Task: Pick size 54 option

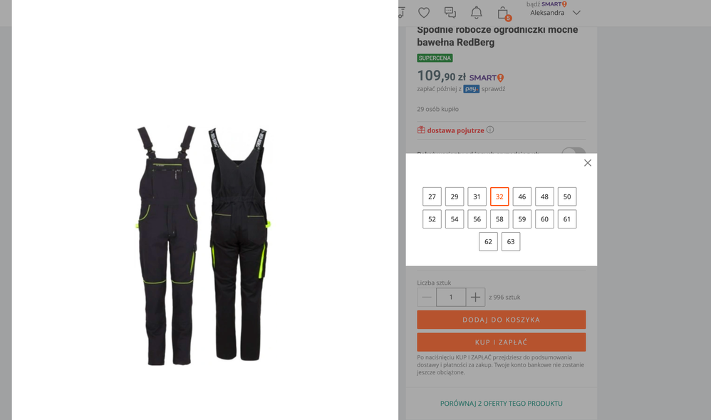Action: coord(455,219)
